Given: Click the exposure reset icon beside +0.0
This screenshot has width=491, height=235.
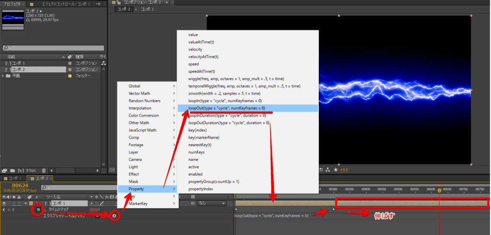Looking at the screenshot, I should 336,169.
